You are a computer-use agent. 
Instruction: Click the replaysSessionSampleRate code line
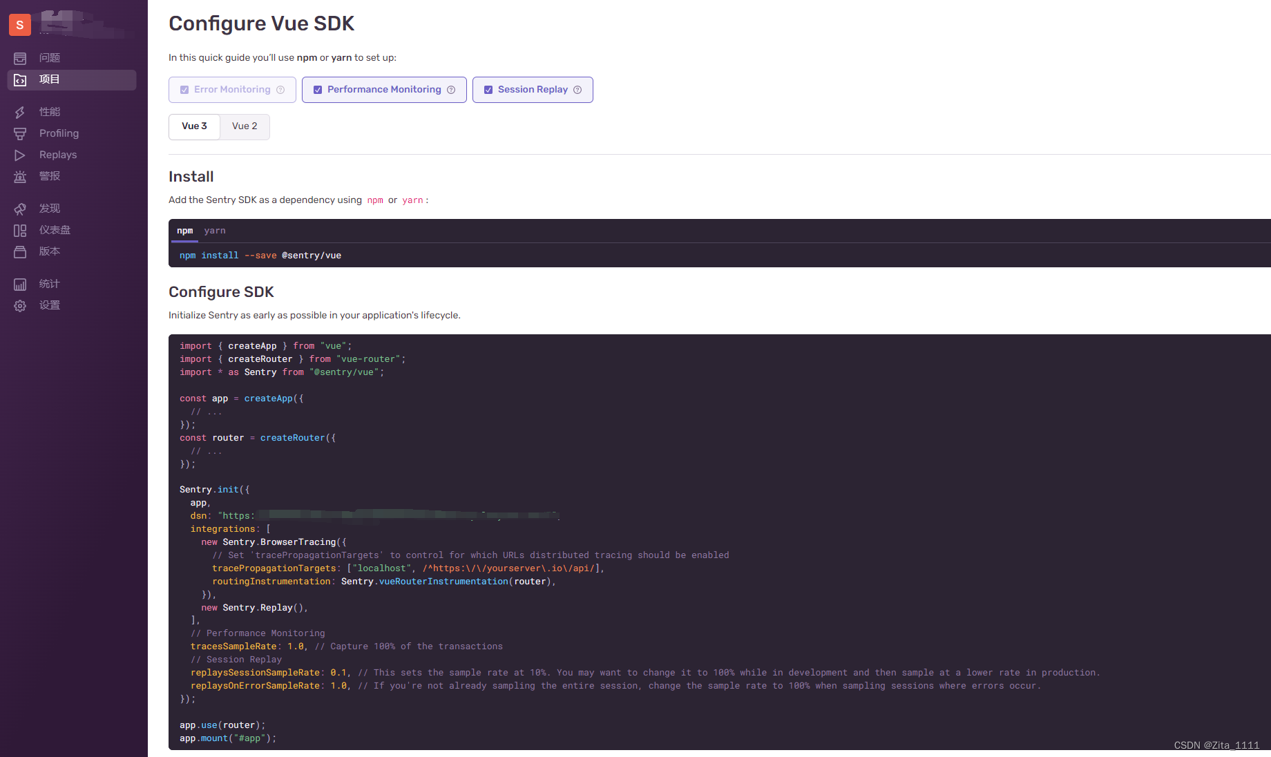(645, 673)
